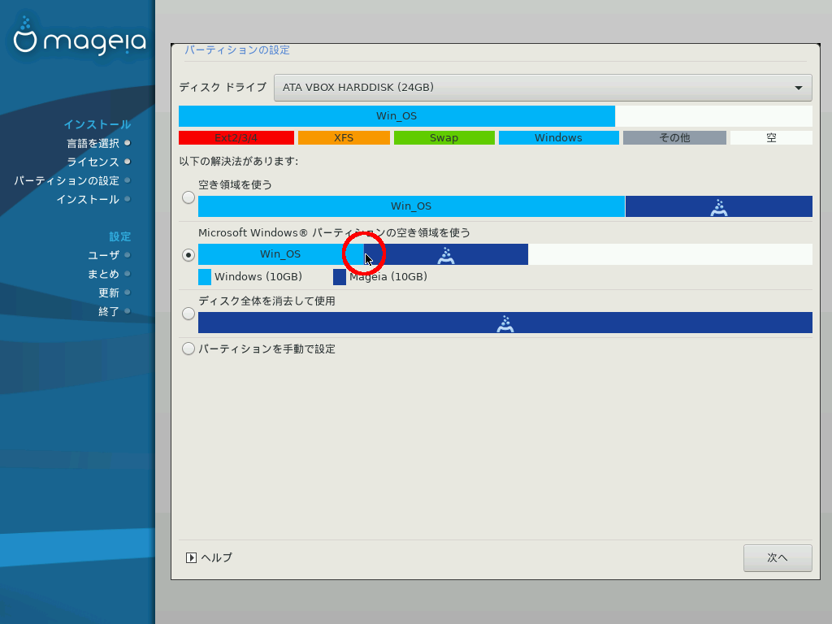Open the ATA VBOX HARDDISK disk drive dropdown

coord(543,88)
